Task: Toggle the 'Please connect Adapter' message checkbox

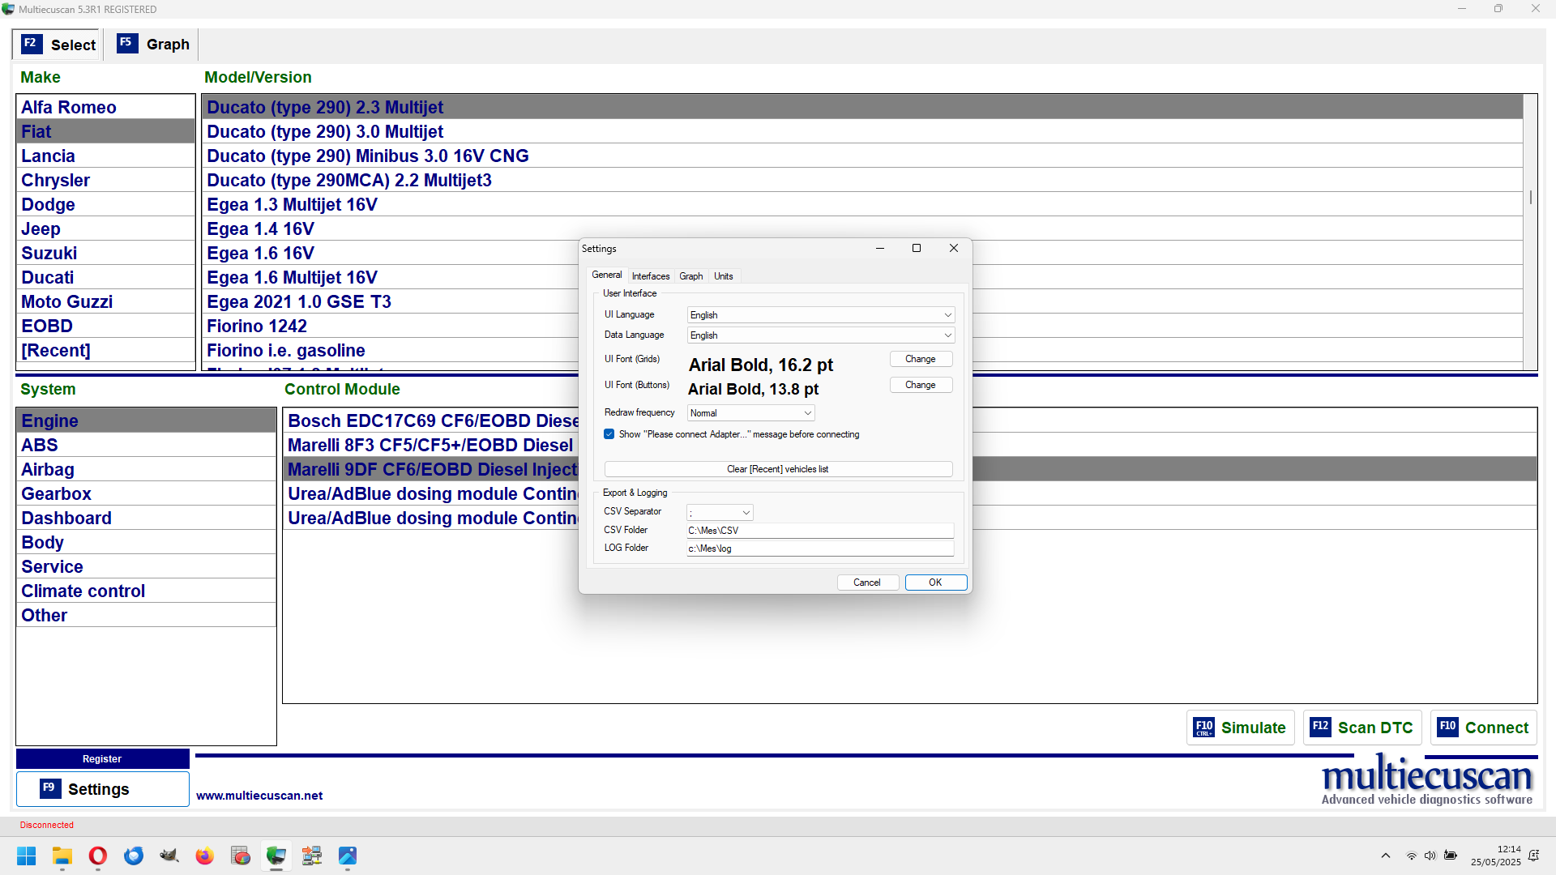Action: coord(609,434)
